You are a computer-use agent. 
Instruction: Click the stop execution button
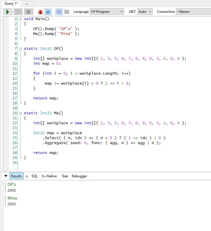click(x=28, y=12)
